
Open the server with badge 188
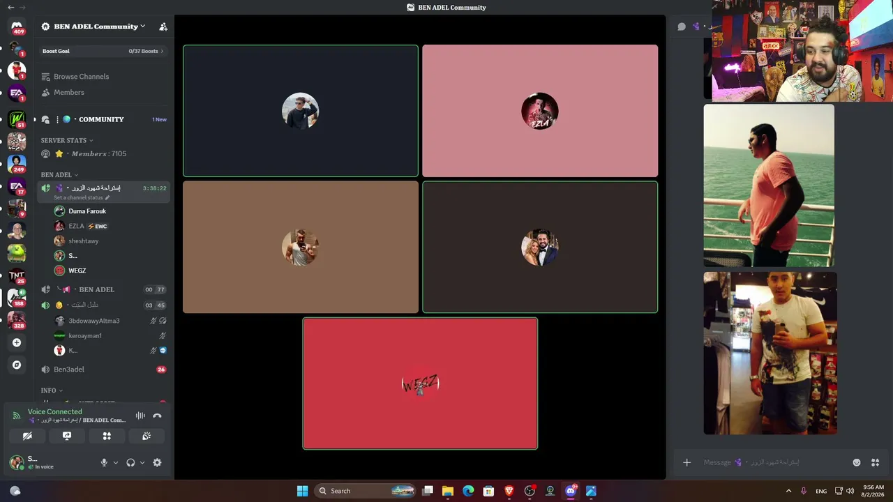click(x=17, y=298)
